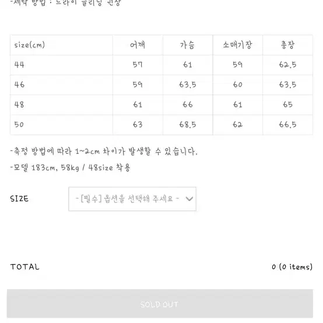Click the 63.5 chest value for size 46
The height and width of the screenshot is (323, 323).
188,85
